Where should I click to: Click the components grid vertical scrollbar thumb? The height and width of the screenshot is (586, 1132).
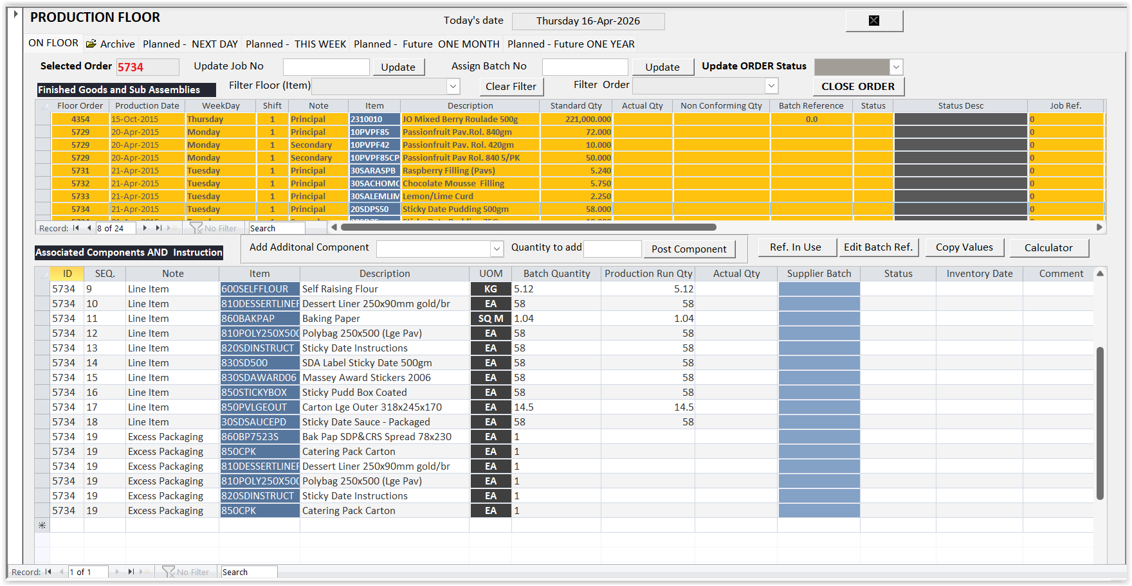(1100, 423)
